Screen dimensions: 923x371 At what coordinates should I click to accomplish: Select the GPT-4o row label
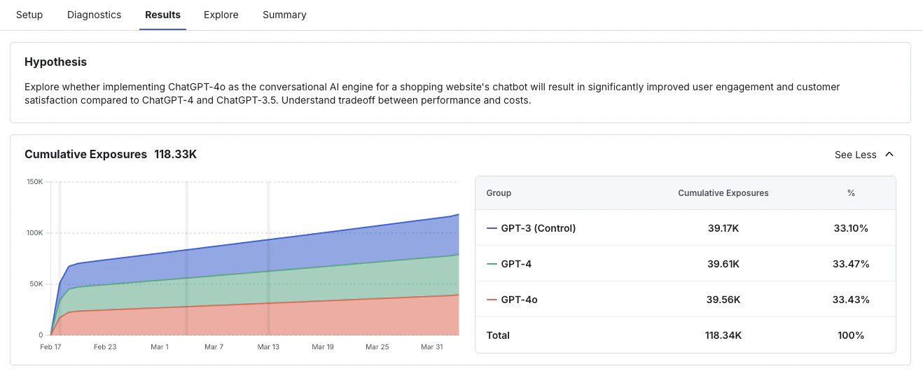coord(519,300)
